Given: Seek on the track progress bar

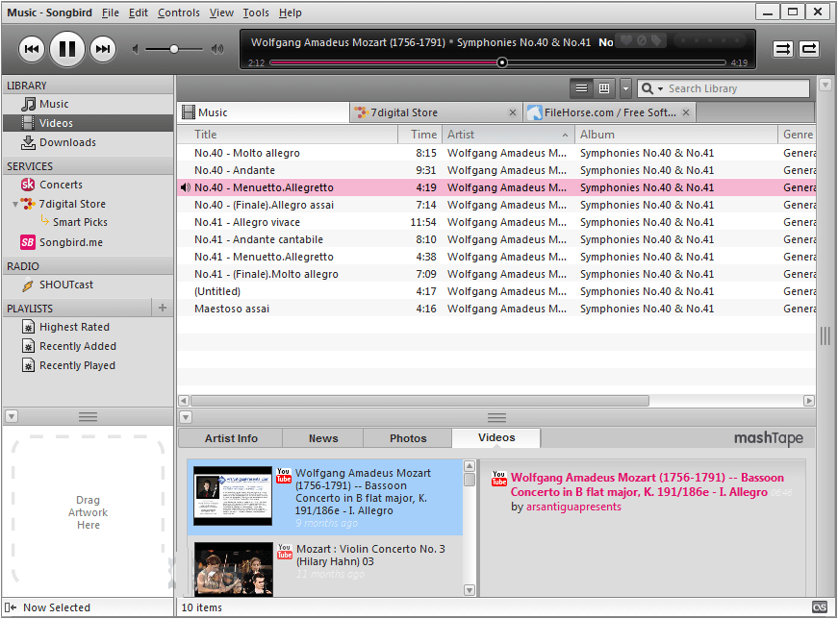Looking at the screenshot, I should (x=497, y=62).
